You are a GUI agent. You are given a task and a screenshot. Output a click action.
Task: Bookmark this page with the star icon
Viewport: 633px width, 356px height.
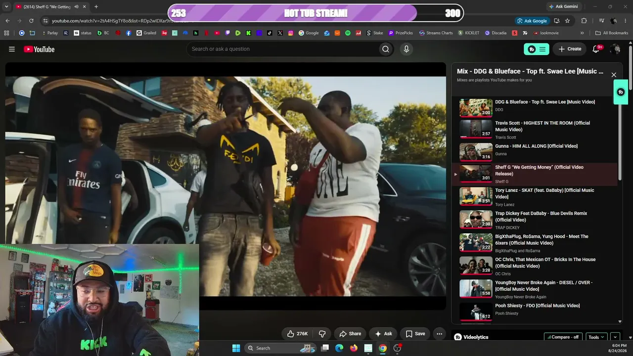point(567,21)
